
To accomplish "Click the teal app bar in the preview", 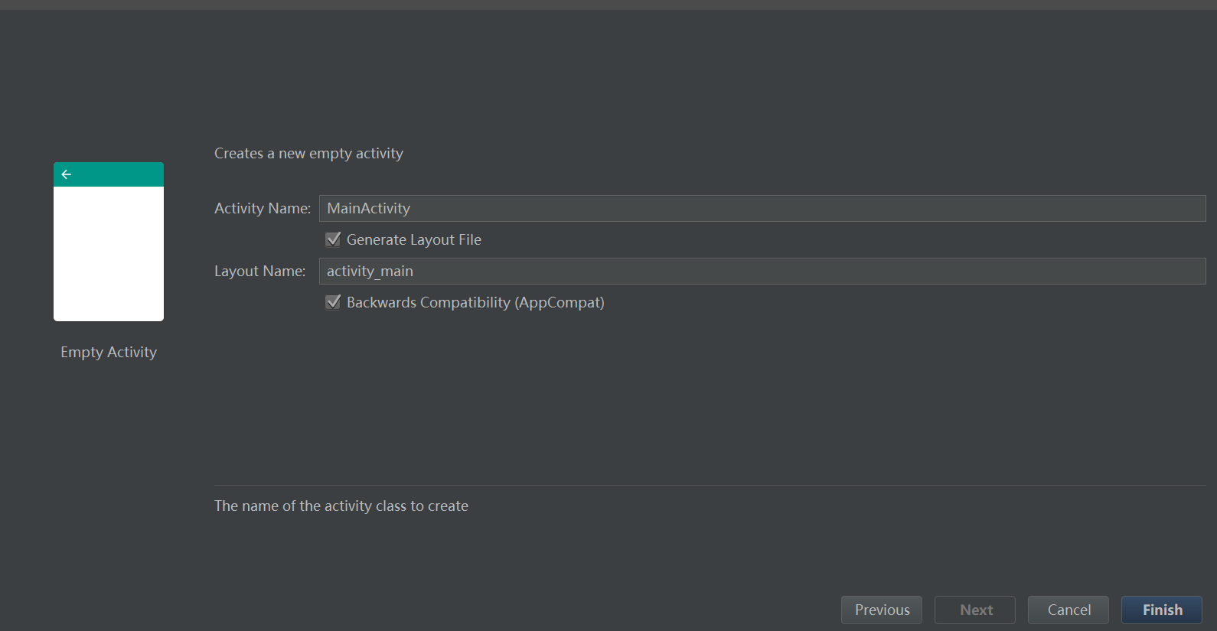I will [x=115, y=174].
